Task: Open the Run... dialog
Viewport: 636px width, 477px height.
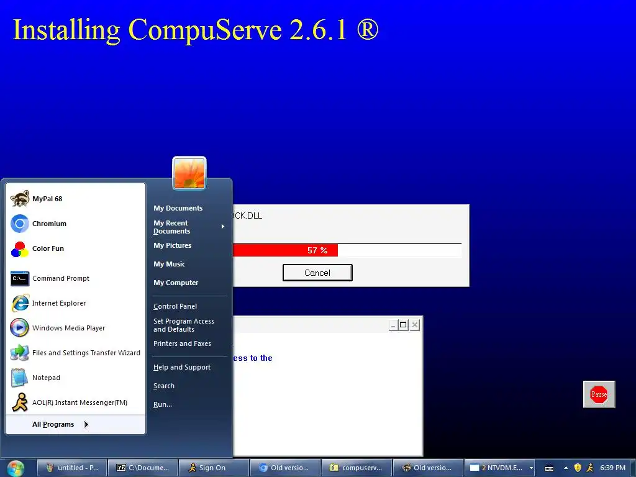Action: (x=163, y=404)
